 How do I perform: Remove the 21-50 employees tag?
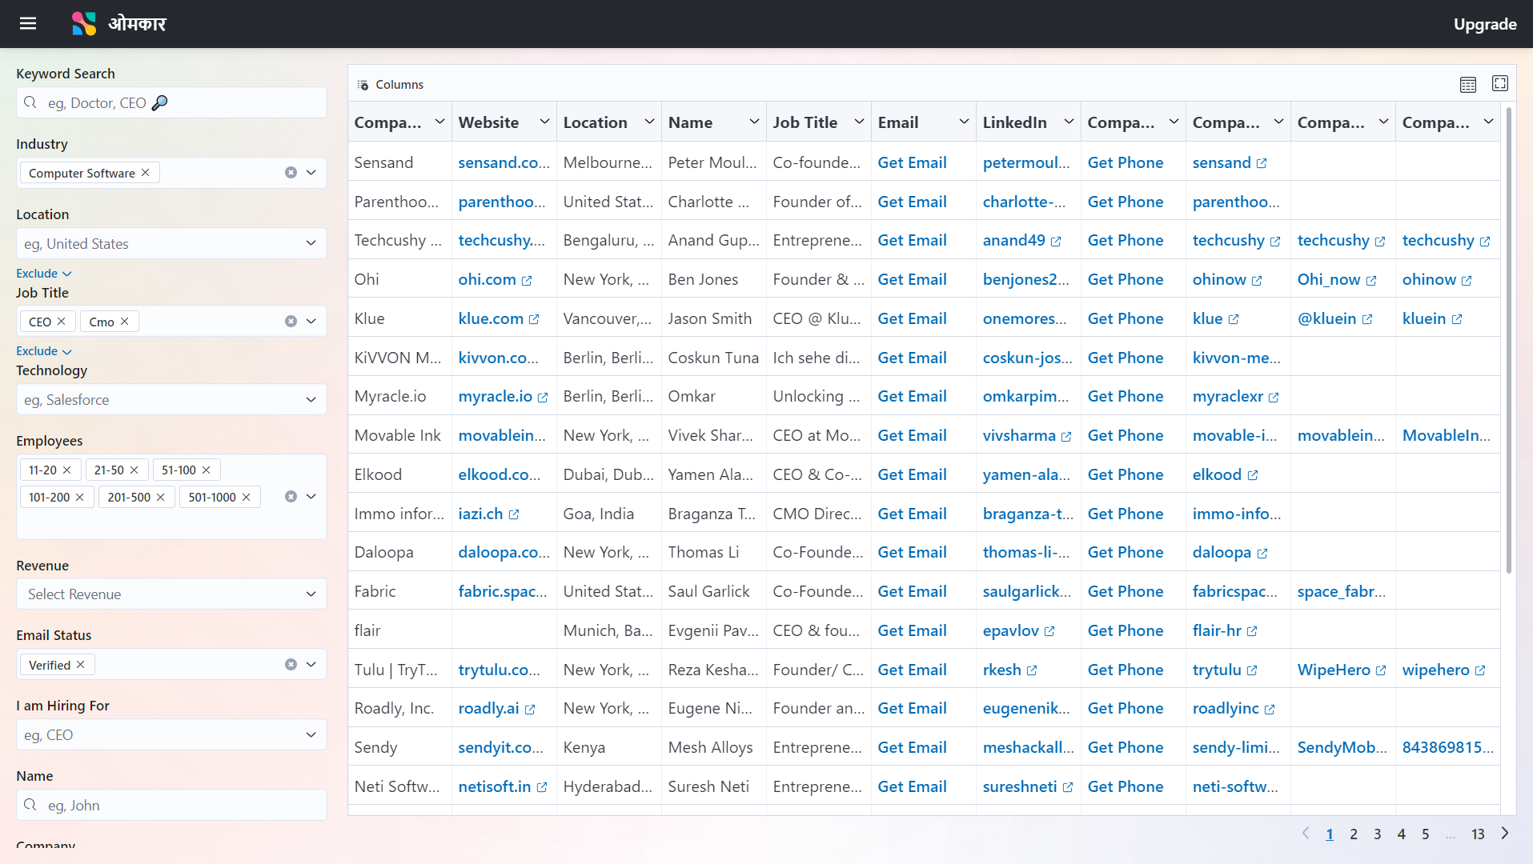coord(134,470)
